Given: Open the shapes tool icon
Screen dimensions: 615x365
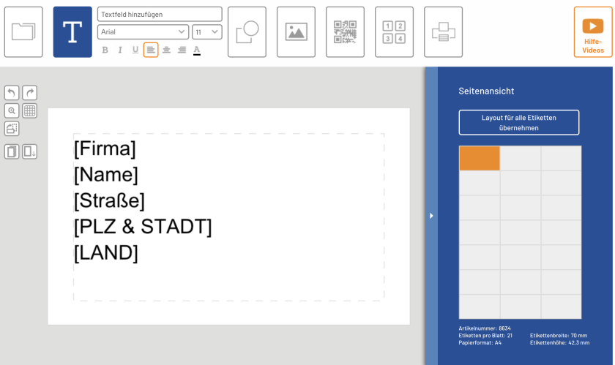Looking at the screenshot, I should coord(247,31).
